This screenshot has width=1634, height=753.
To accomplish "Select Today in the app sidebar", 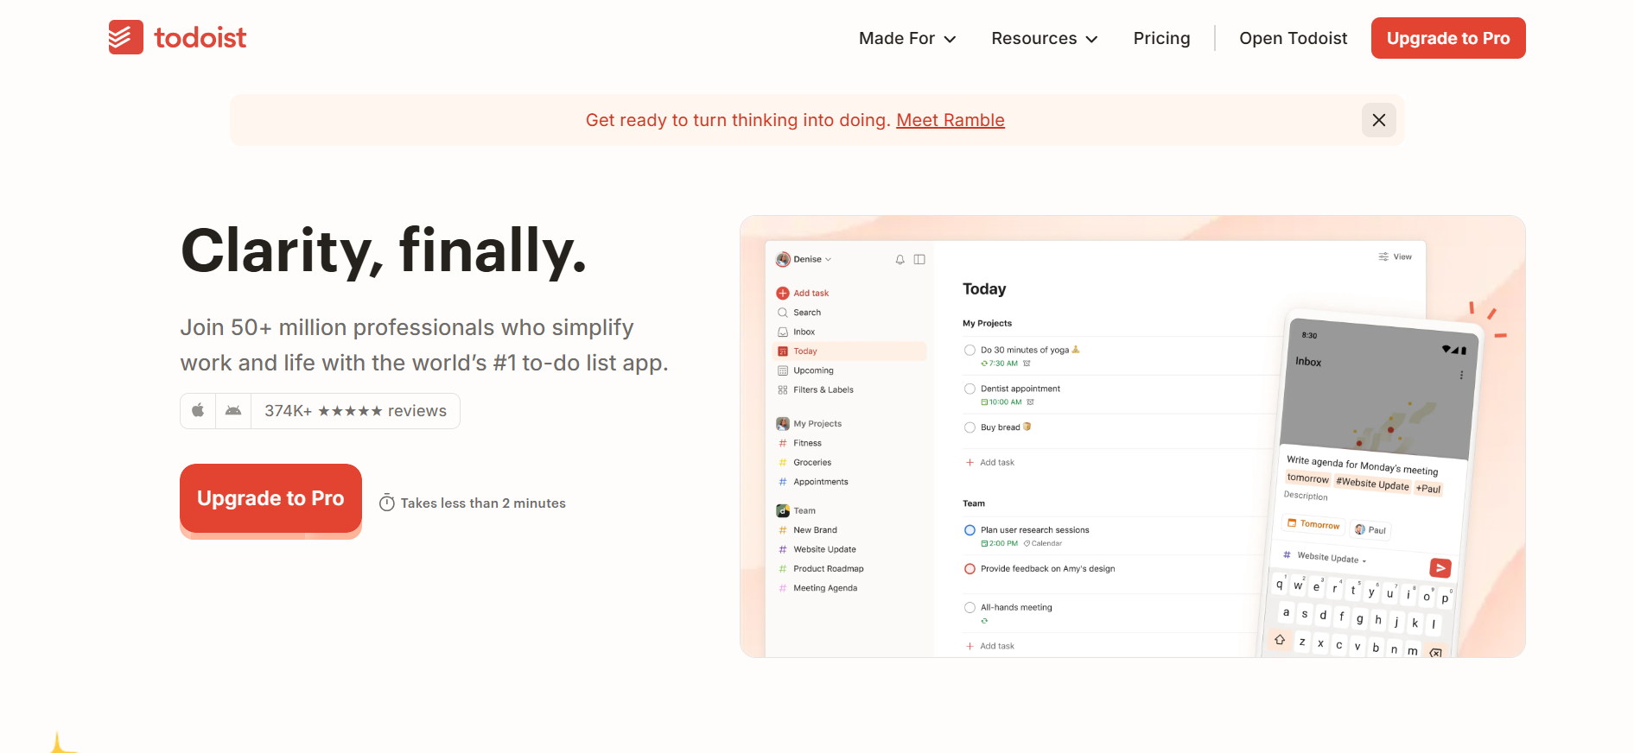I will click(x=849, y=351).
